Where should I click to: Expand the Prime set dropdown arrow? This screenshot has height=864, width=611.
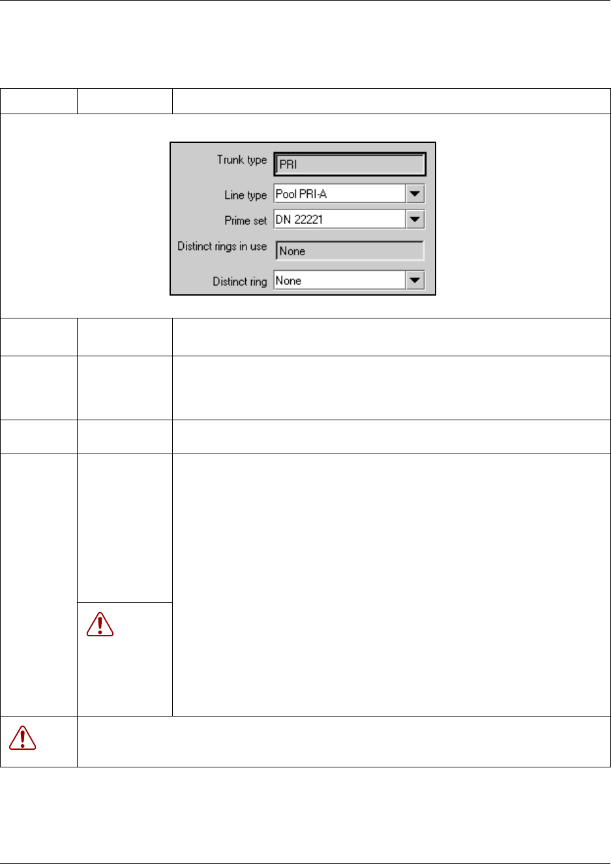pyautogui.click(x=415, y=219)
